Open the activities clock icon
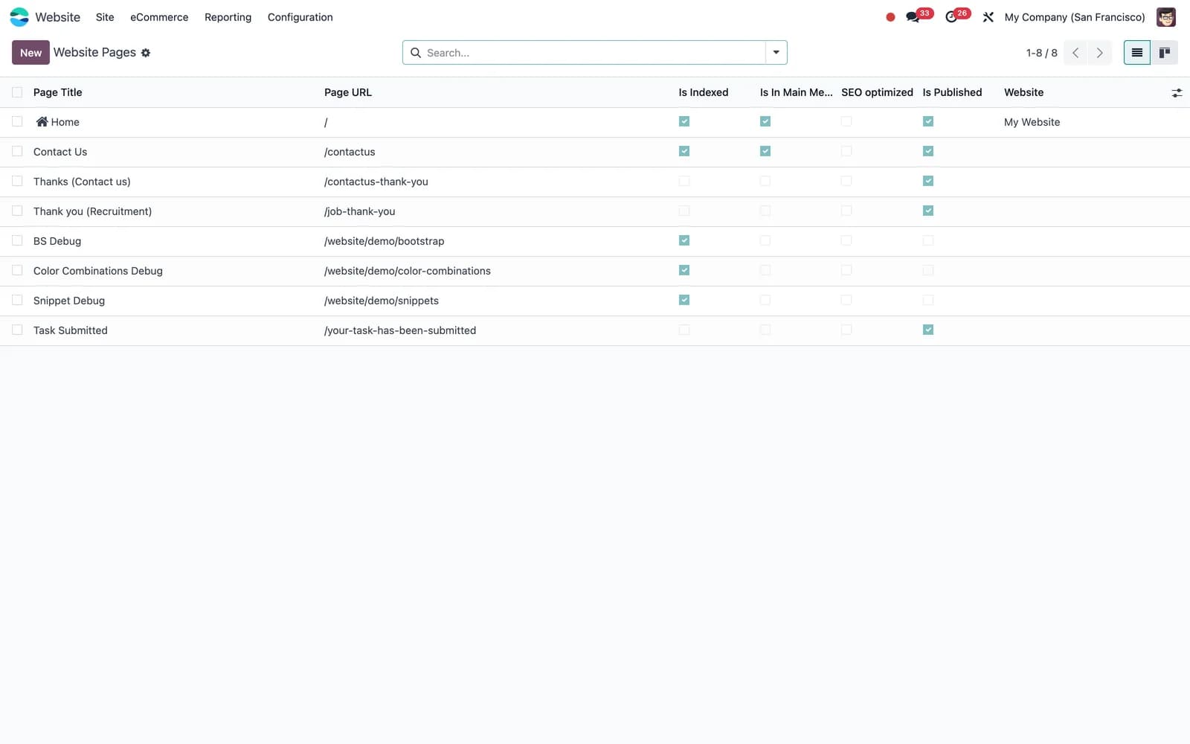 pyautogui.click(x=951, y=17)
